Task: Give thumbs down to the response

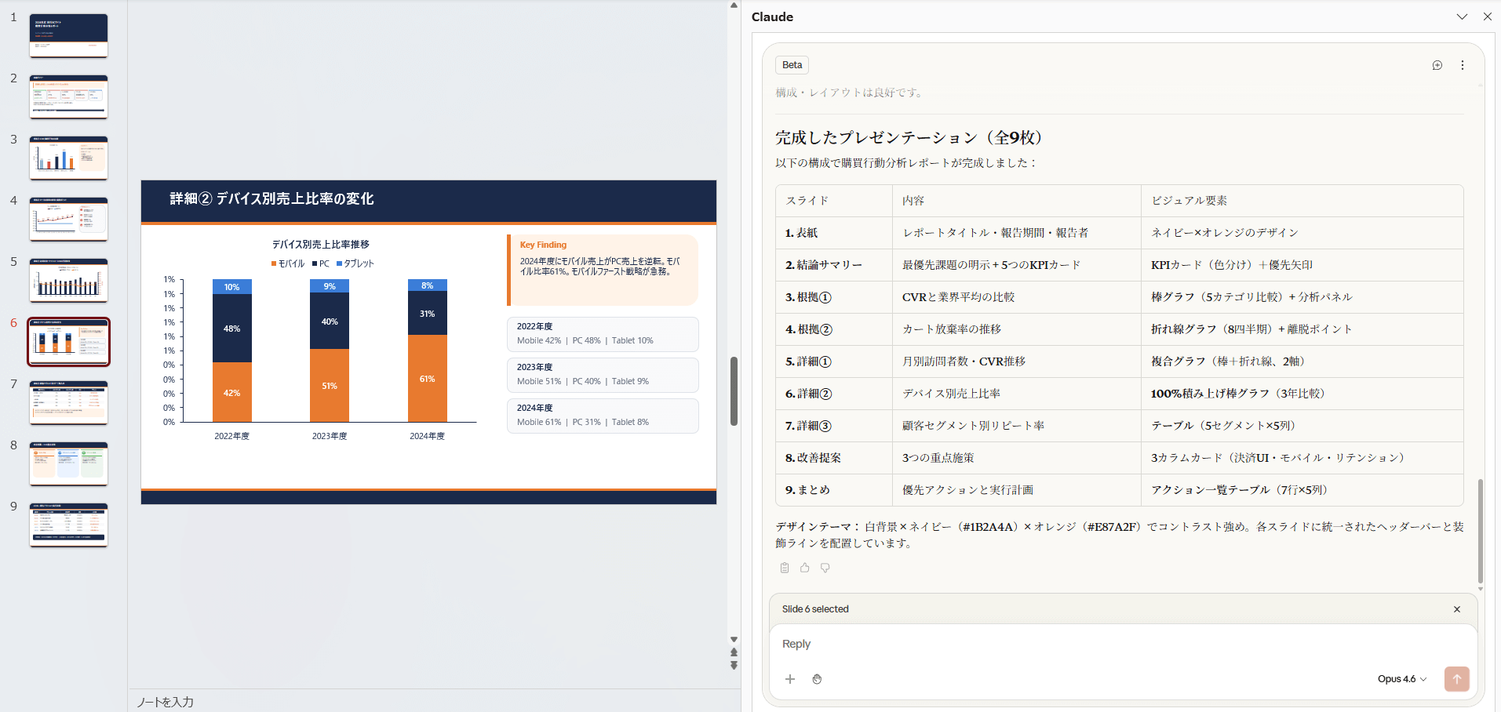Action: pos(825,568)
